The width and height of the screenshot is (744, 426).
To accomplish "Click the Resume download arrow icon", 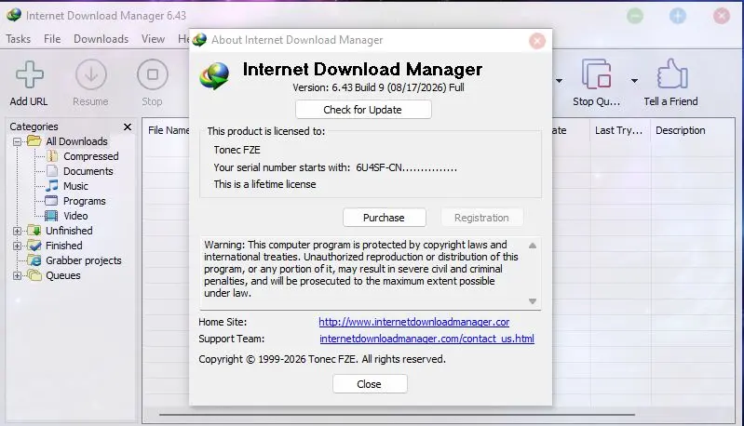I will pyautogui.click(x=90, y=74).
